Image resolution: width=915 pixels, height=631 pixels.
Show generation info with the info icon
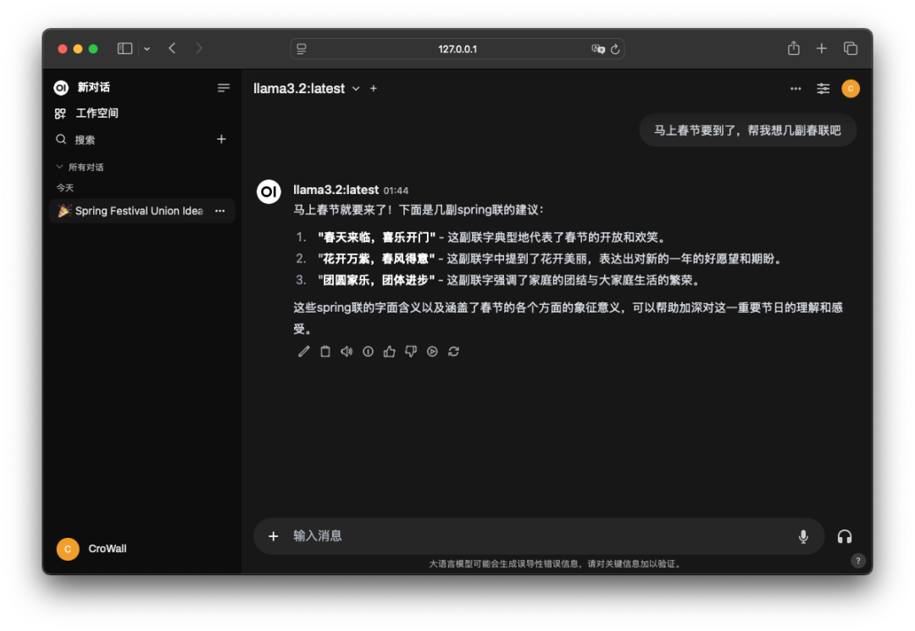(x=368, y=351)
